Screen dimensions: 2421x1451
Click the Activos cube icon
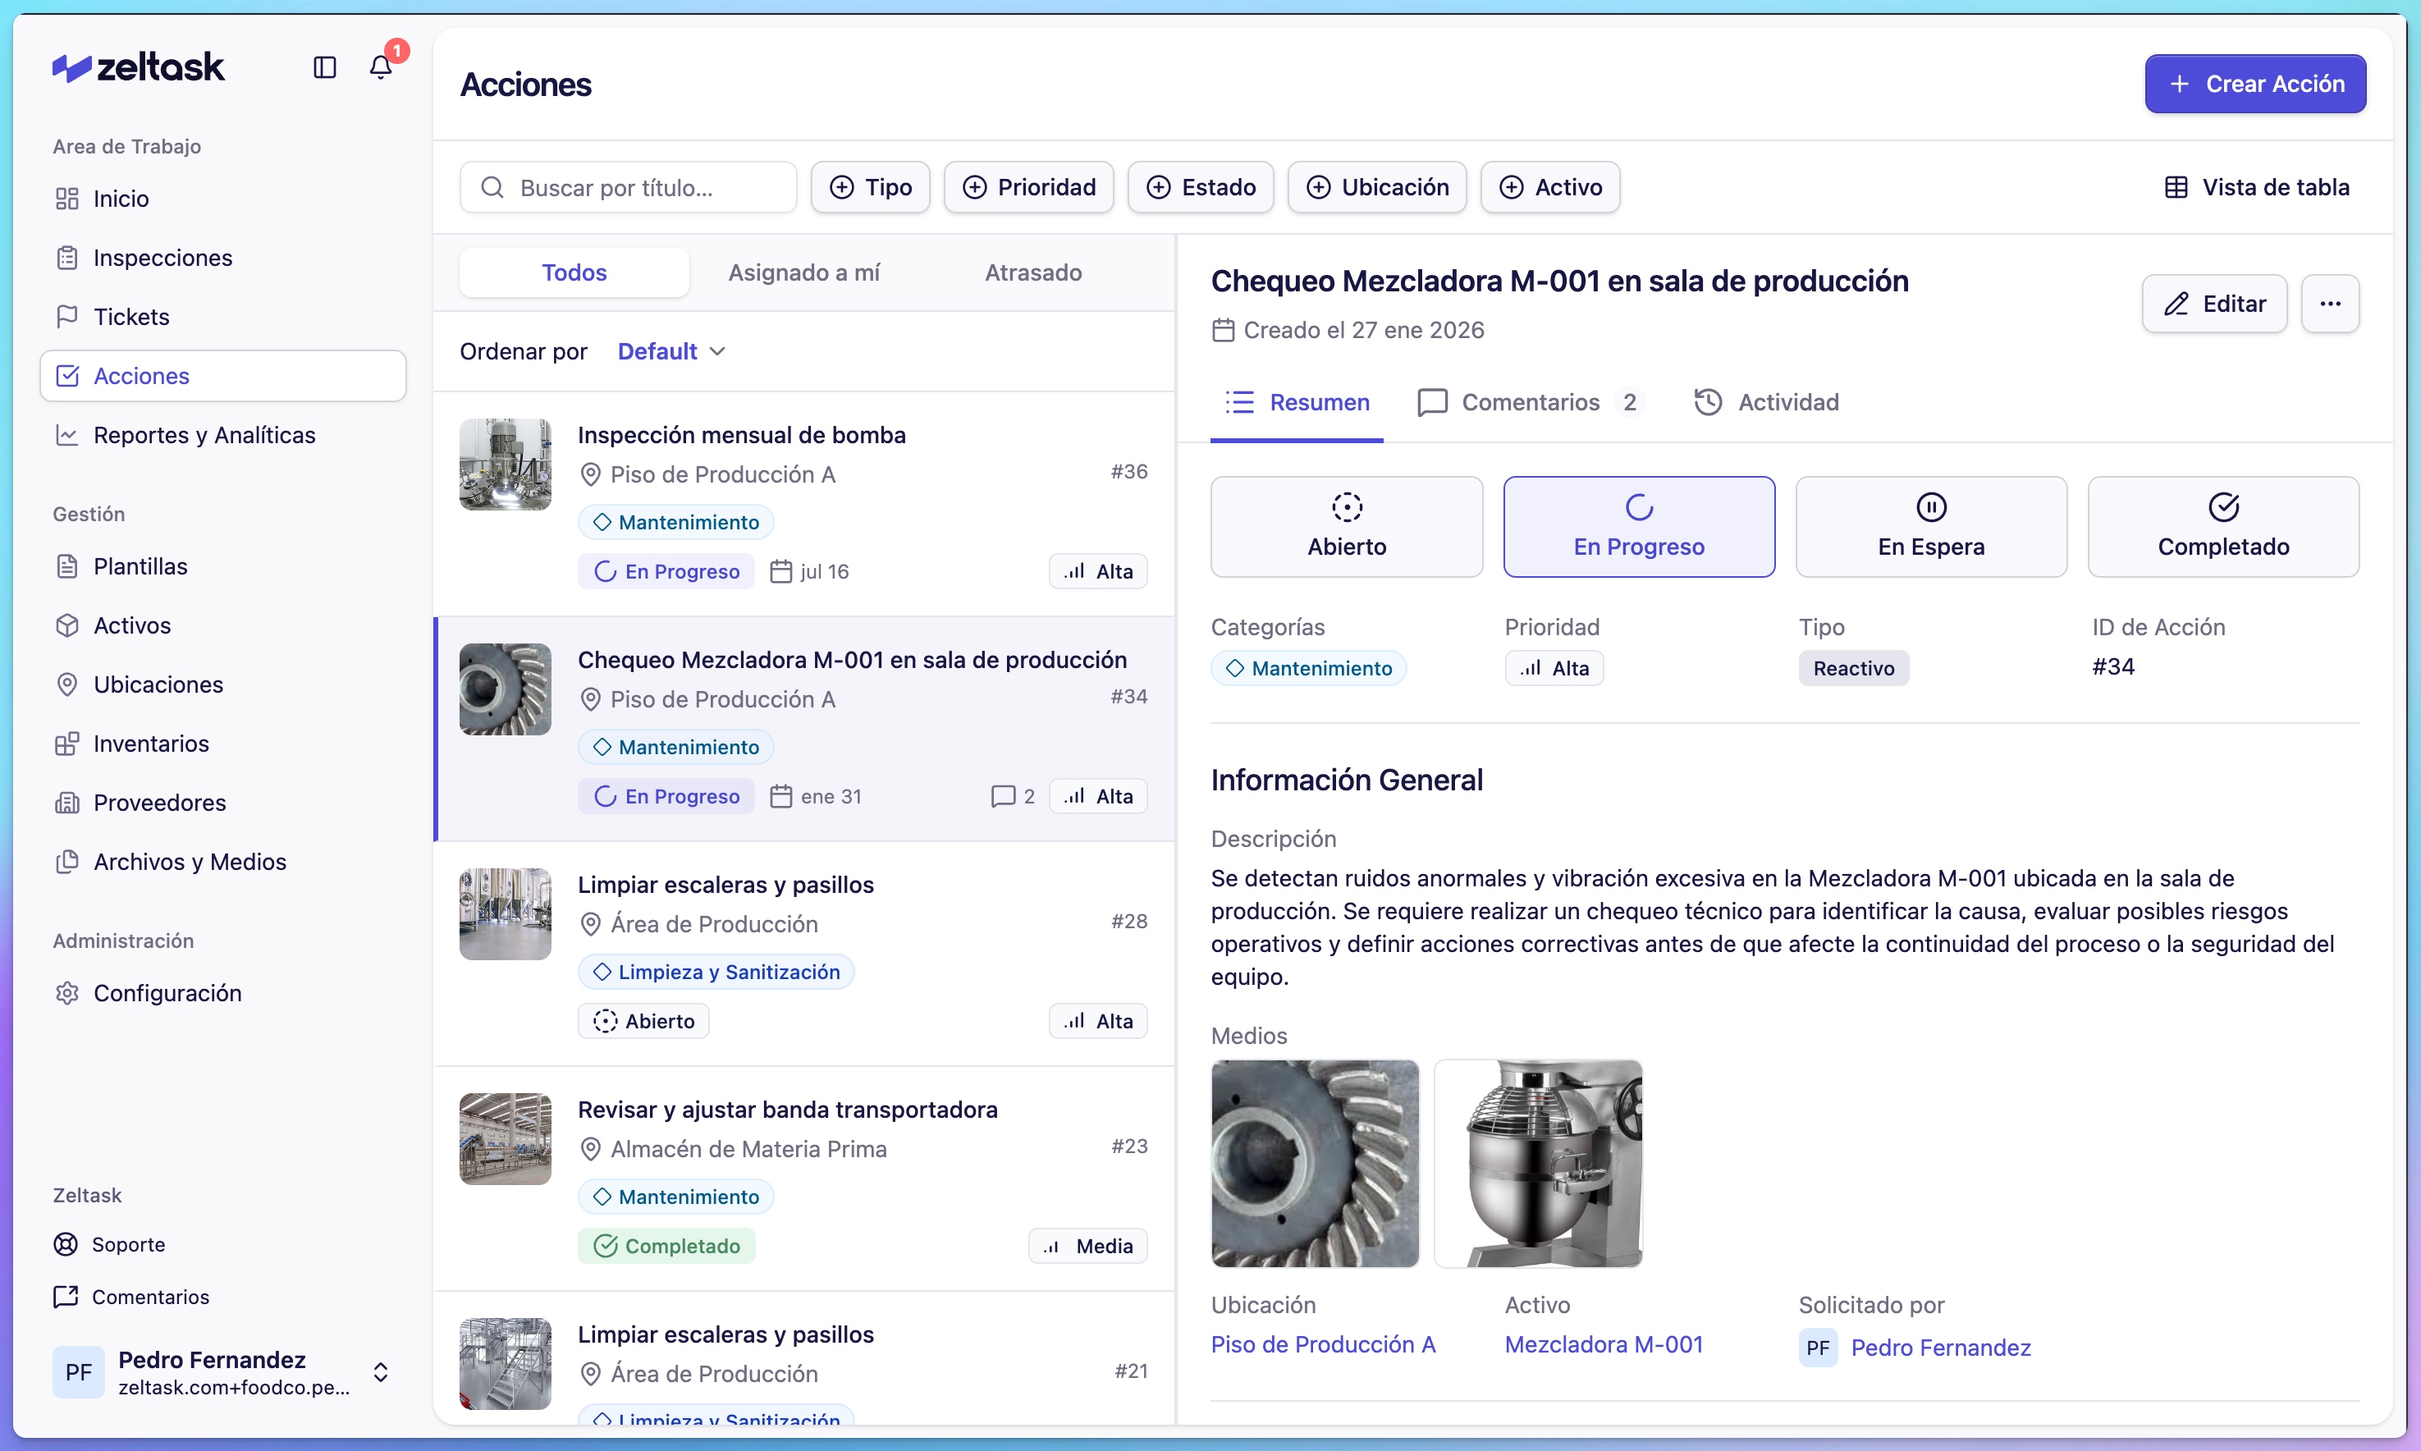[x=66, y=625]
